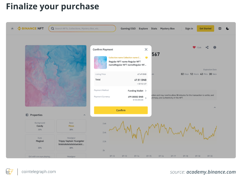The height and width of the screenshot is (181, 241).
Task: Open the language globe icon
Action: [220, 29]
